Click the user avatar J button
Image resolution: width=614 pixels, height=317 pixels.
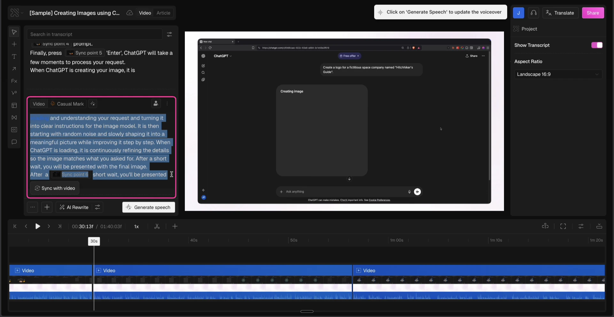point(518,13)
